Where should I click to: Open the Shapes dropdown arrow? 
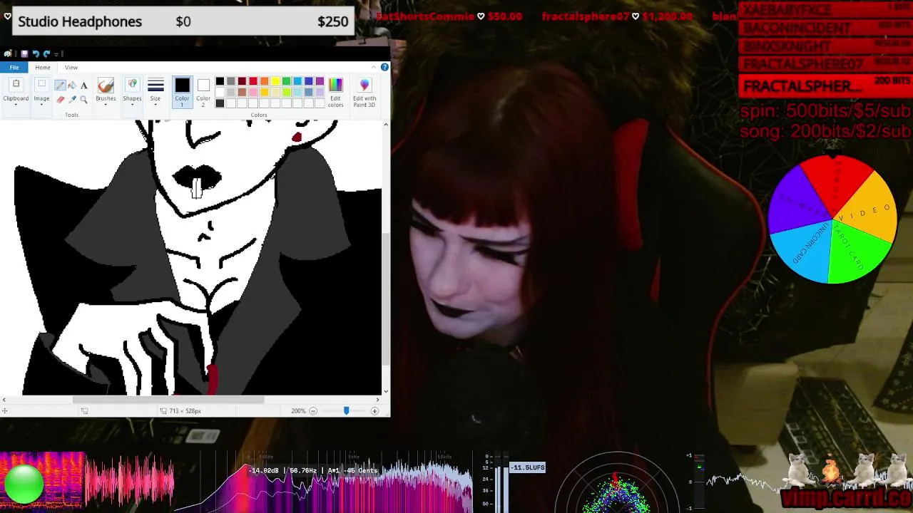tap(133, 105)
